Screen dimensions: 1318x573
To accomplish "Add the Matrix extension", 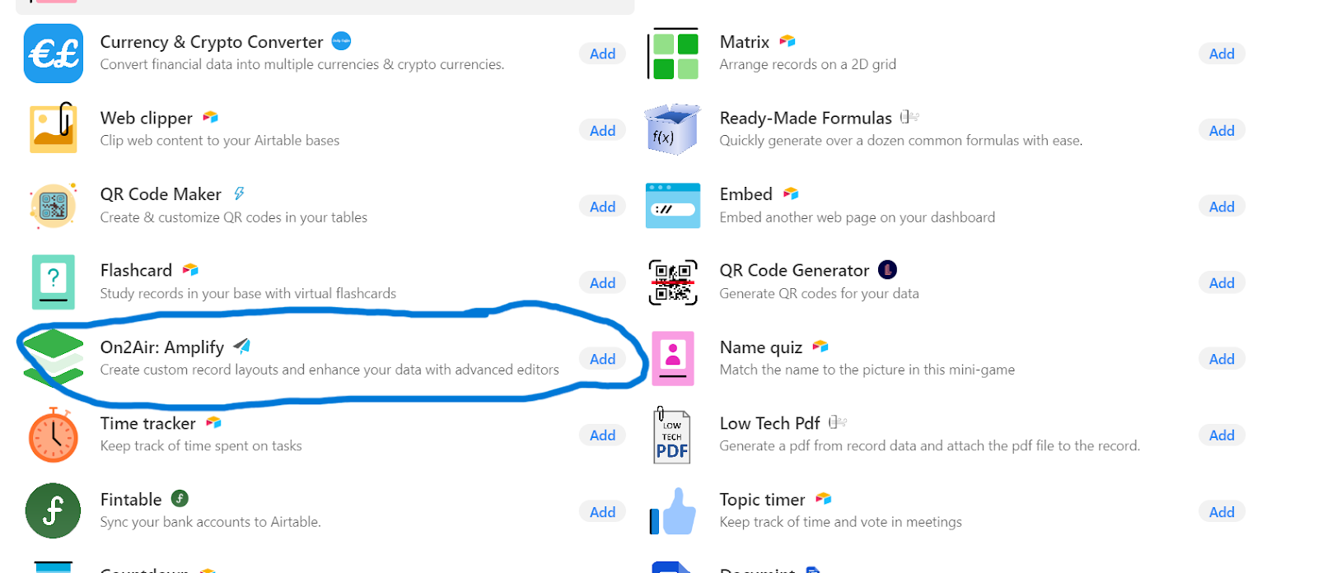I will 1222,54.
